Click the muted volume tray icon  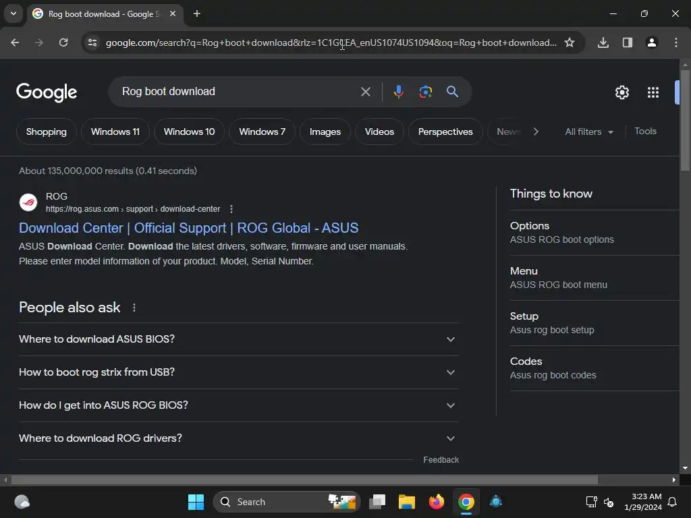click(x=609, y=502)
